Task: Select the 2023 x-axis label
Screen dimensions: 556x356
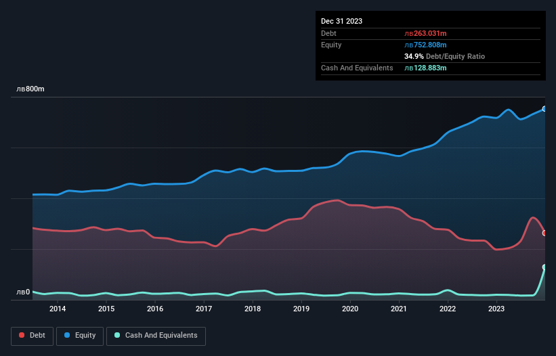Action: point(496,309)
